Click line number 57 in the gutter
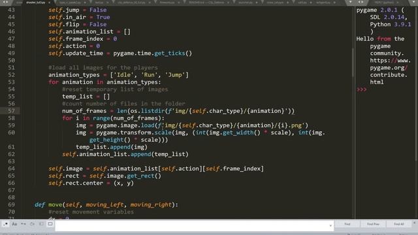Image resolution: width=418 pixels, height=235 pixels. (x=12, y=111)
